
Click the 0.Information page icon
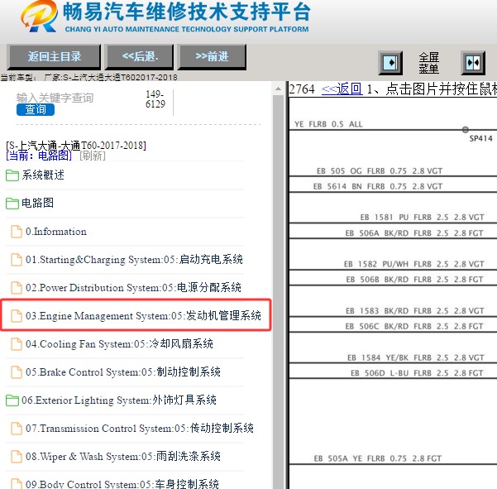[x=17, y=232]
